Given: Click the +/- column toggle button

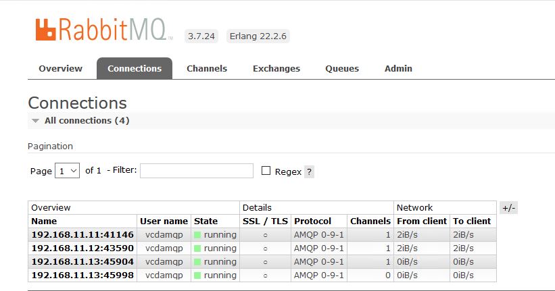Looking at the screenshot, I should coord(508,208).
